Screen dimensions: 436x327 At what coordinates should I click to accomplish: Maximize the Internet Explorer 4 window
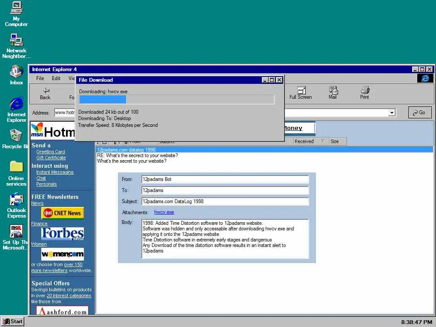[x=422, y=69]
